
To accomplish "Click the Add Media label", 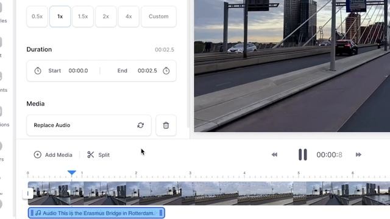I will [x=58, y=155].
